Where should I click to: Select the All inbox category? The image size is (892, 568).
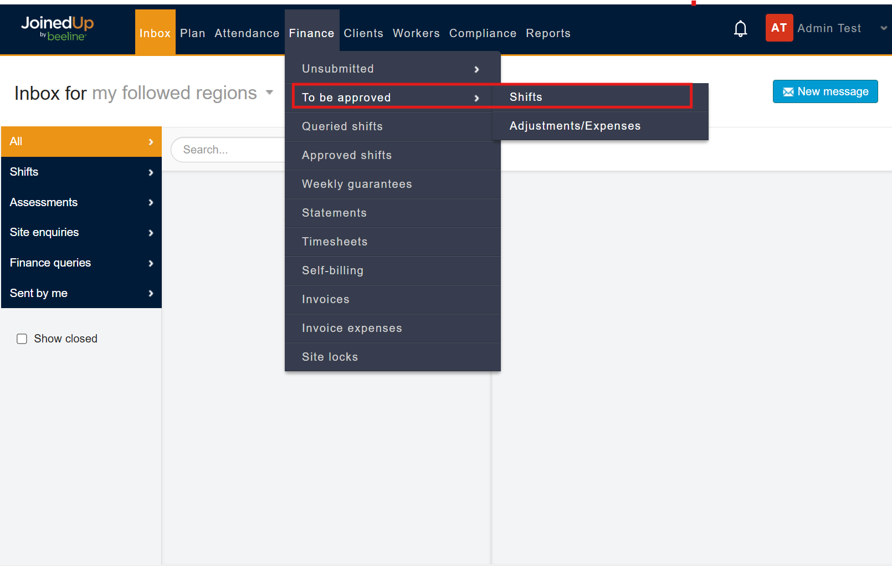point(81,141)
